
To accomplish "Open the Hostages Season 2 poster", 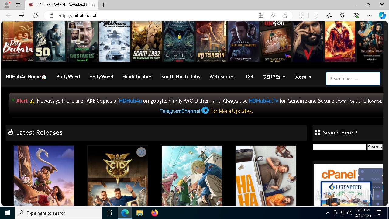I will (82, 42).
